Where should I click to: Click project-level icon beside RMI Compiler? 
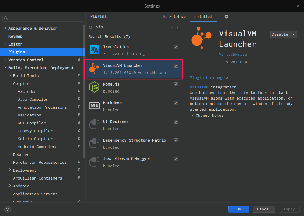pos(79,122)
